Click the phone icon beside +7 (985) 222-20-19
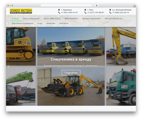Screen dimensions: 142x120 (110, 12)
